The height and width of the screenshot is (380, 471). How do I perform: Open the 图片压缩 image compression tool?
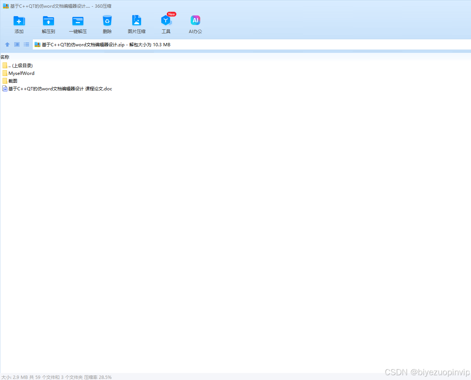pyautogui.click(x=137, y=21)
